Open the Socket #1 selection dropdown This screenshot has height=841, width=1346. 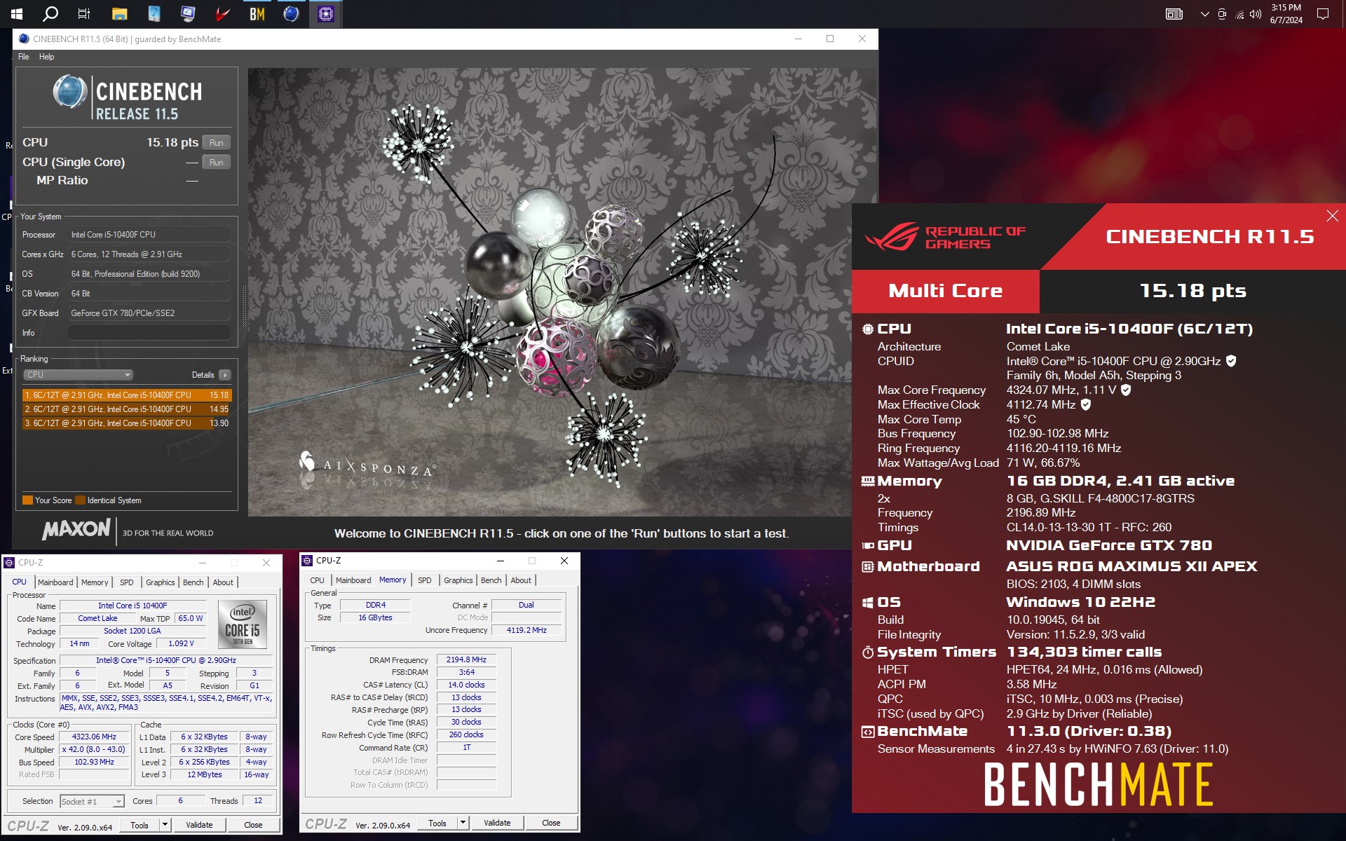(x=92, y=801)
